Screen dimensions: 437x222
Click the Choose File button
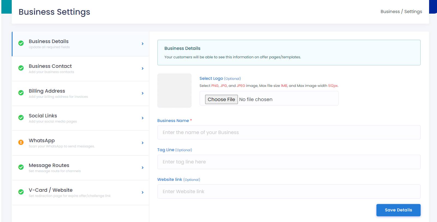coord(222,99)
